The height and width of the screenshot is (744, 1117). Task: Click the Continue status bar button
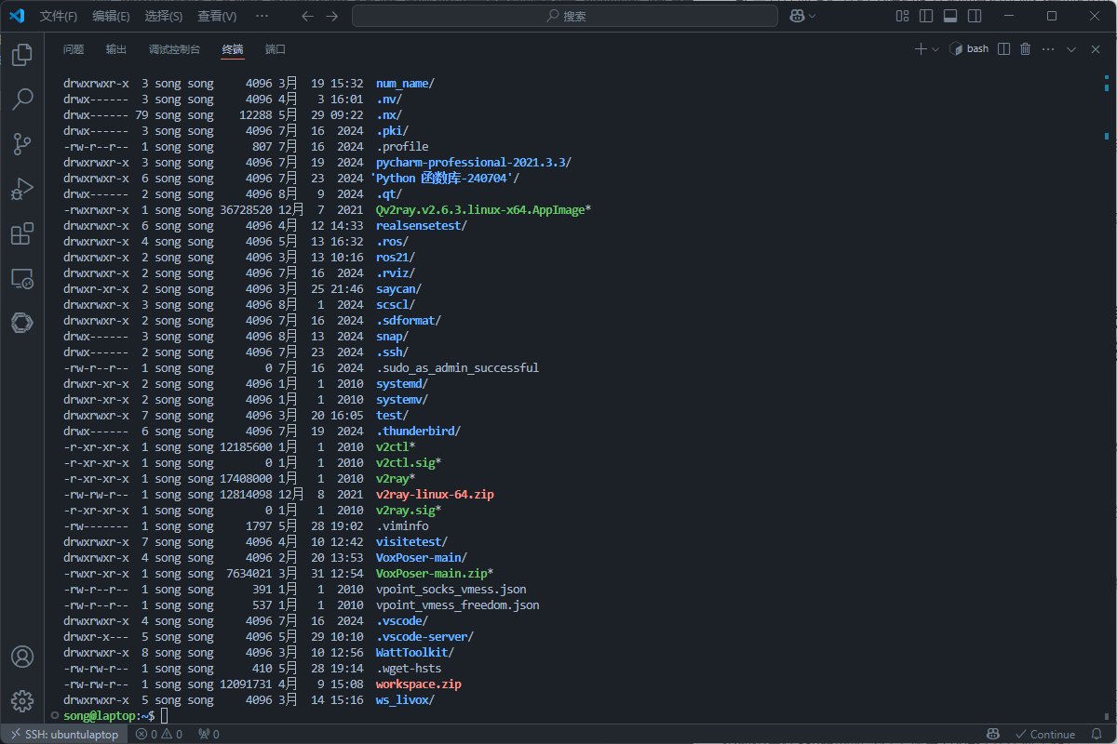[1044, 735]
